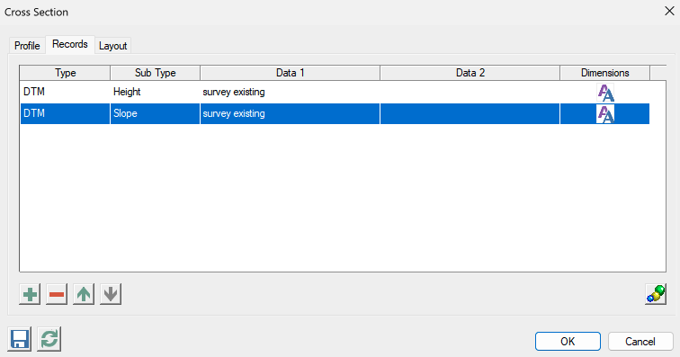Image resolution: width=680 pixels, height=357 pixels.
Task: Click the green plus add record icon
Action: click(x=30, y=295)
